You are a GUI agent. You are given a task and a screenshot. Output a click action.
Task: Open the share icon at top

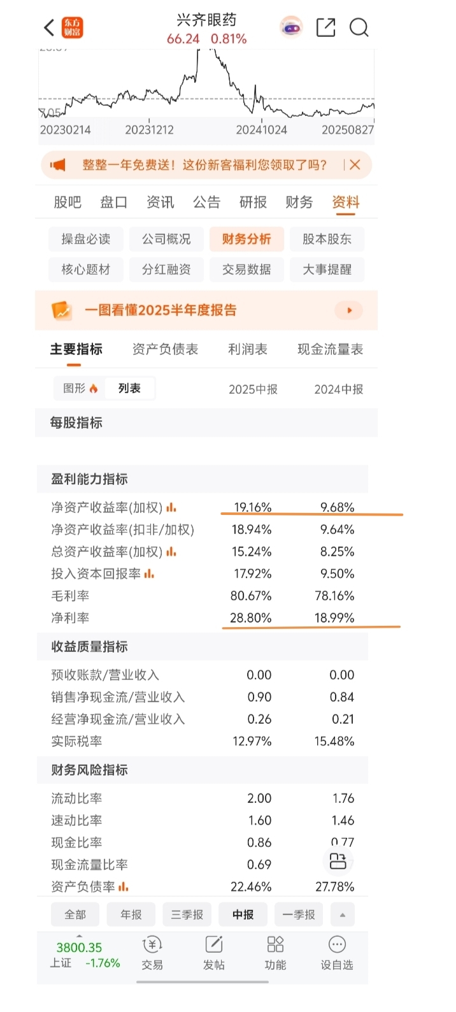tap(325, 27)
